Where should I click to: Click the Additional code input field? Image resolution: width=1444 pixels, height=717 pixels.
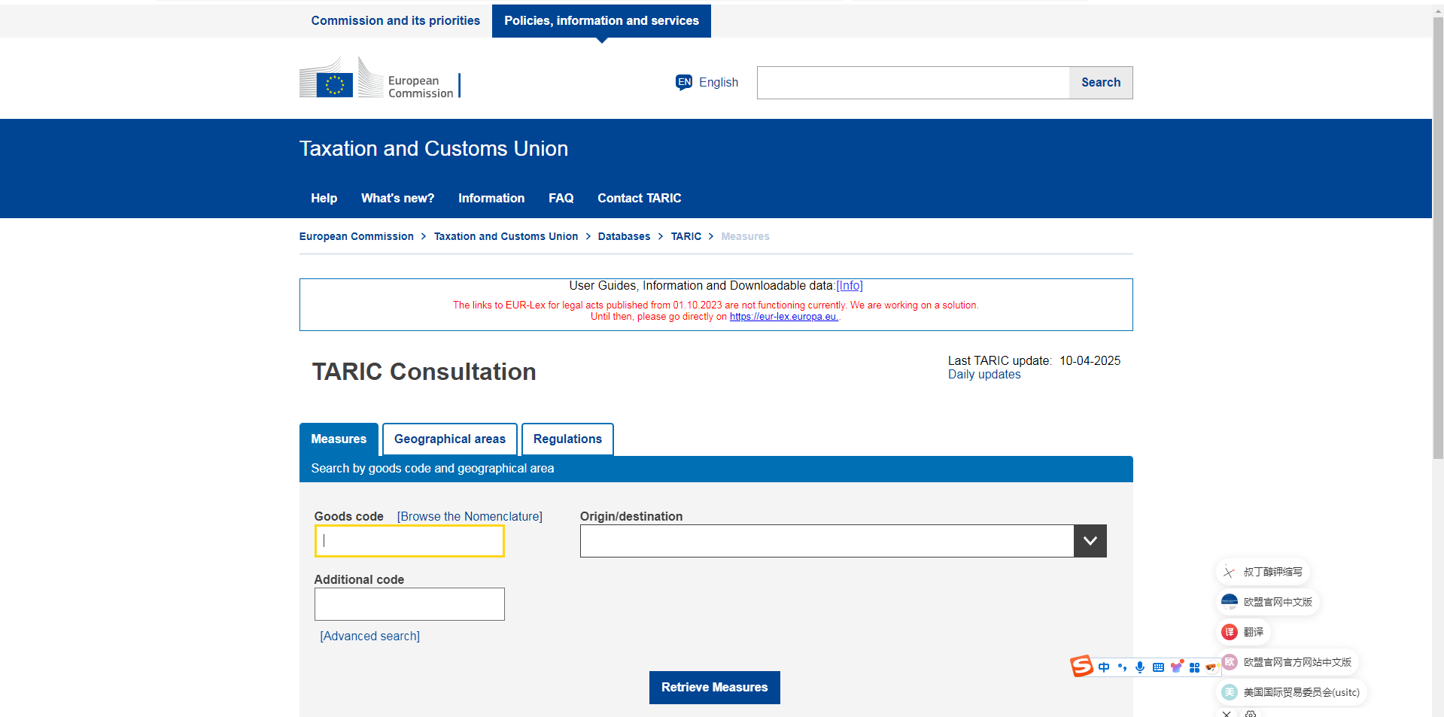click(x=409, y=604)
